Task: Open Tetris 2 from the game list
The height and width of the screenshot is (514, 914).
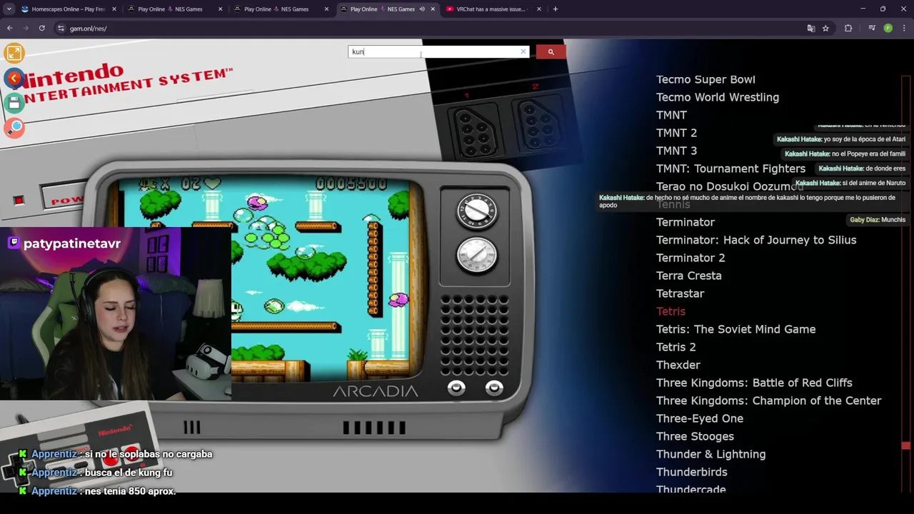Action: (676, 347)
